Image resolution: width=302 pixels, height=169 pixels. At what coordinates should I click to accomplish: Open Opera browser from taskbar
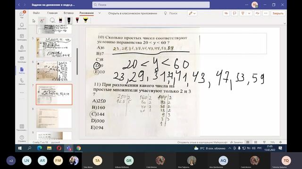pos(59,148)
